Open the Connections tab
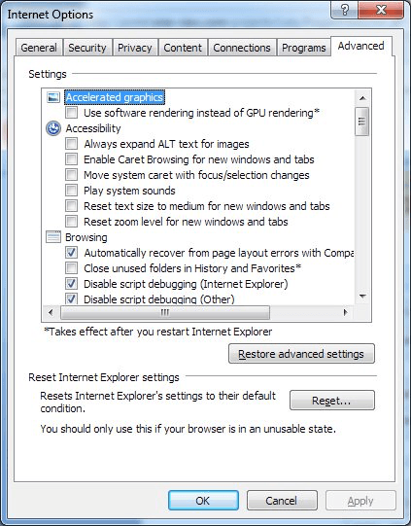 click(242, 48)
